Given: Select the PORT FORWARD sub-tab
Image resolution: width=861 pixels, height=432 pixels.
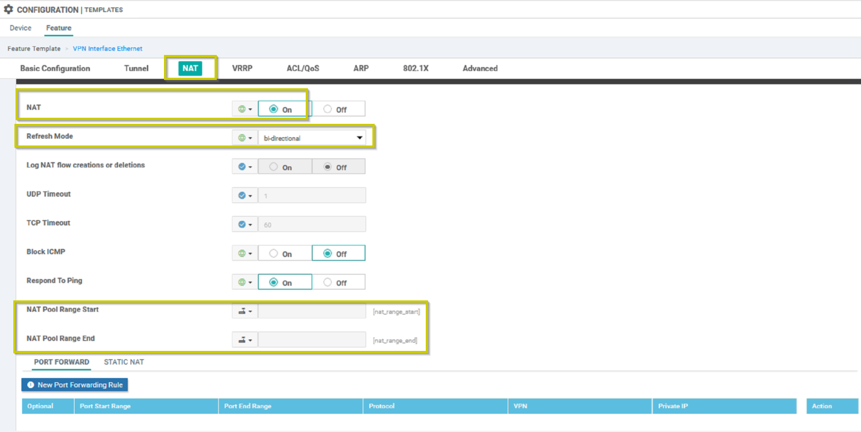Looking at the screenshot, I should tap(62, 362).
